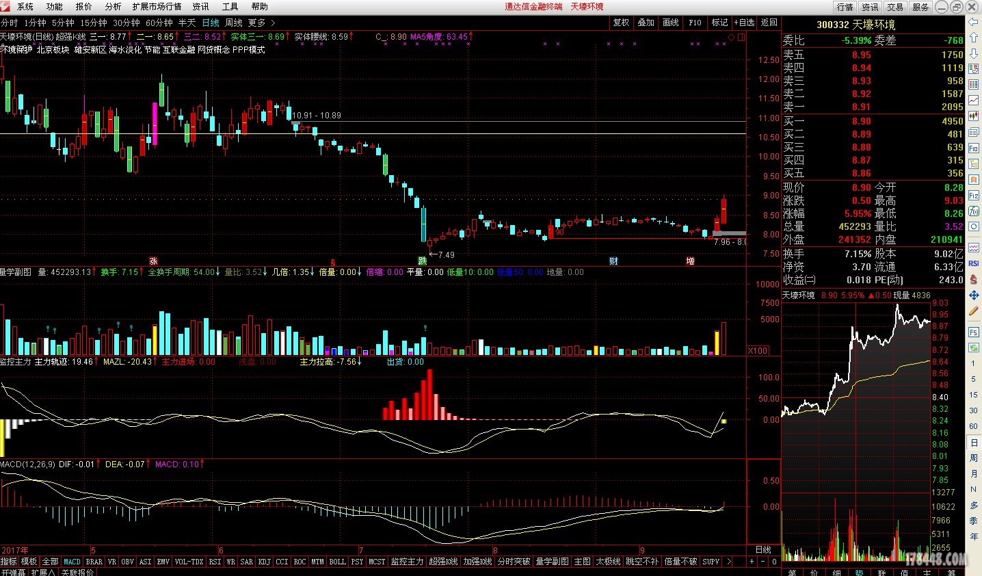Open the candlestick chart icon in the right sidebar
Screen dimensions: 982x576
coord(974,116)
